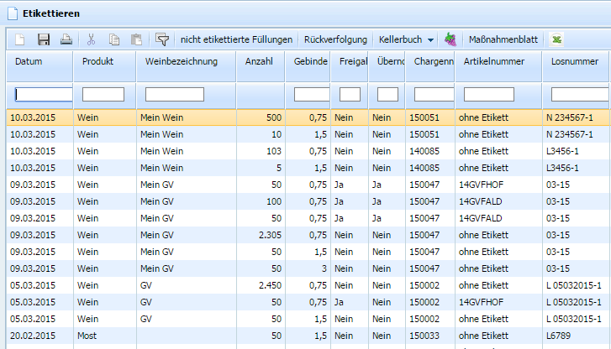Open the Maßnahmenblatt toolbar item
This screenshot has width=611, height=349.
click(503, 39)
